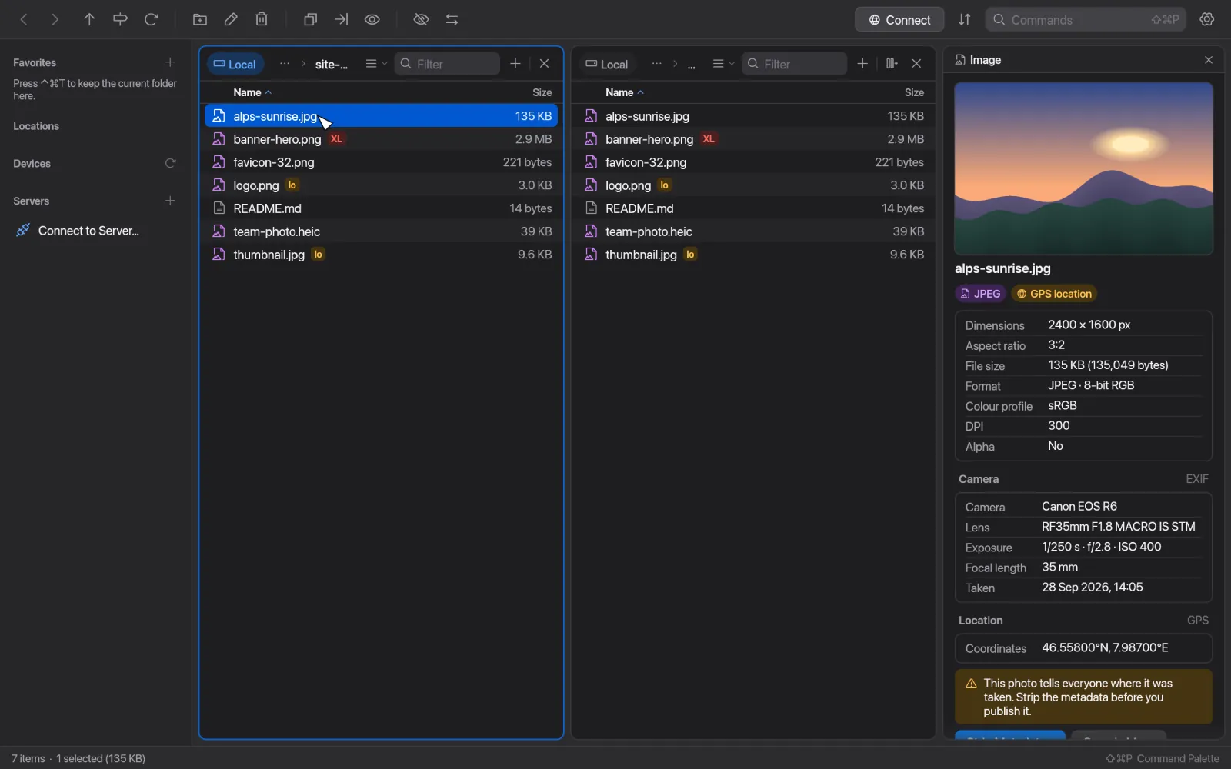The image size is (1231, 769).
Task: Create a new folder via toolbar icon
Action: (200, 20)
